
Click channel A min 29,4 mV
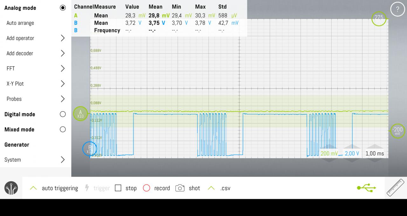pyautogui.click(x=182, y=15)
